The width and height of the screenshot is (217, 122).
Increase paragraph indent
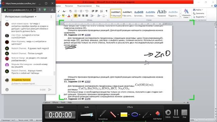(96, 11)
